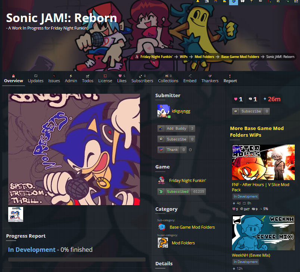Screen dimensions: 300x272
Task: Click Friday Night Funkin' in breadcrumb
Action: coord(156,57)
